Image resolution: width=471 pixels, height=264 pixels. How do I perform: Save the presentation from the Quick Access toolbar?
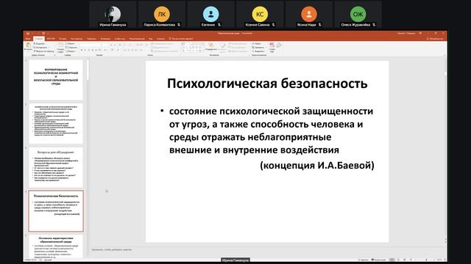28,33
